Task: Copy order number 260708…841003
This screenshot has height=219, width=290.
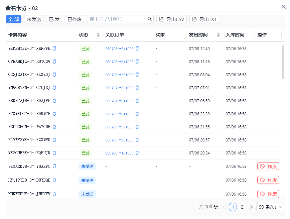Action: (137, 48)
